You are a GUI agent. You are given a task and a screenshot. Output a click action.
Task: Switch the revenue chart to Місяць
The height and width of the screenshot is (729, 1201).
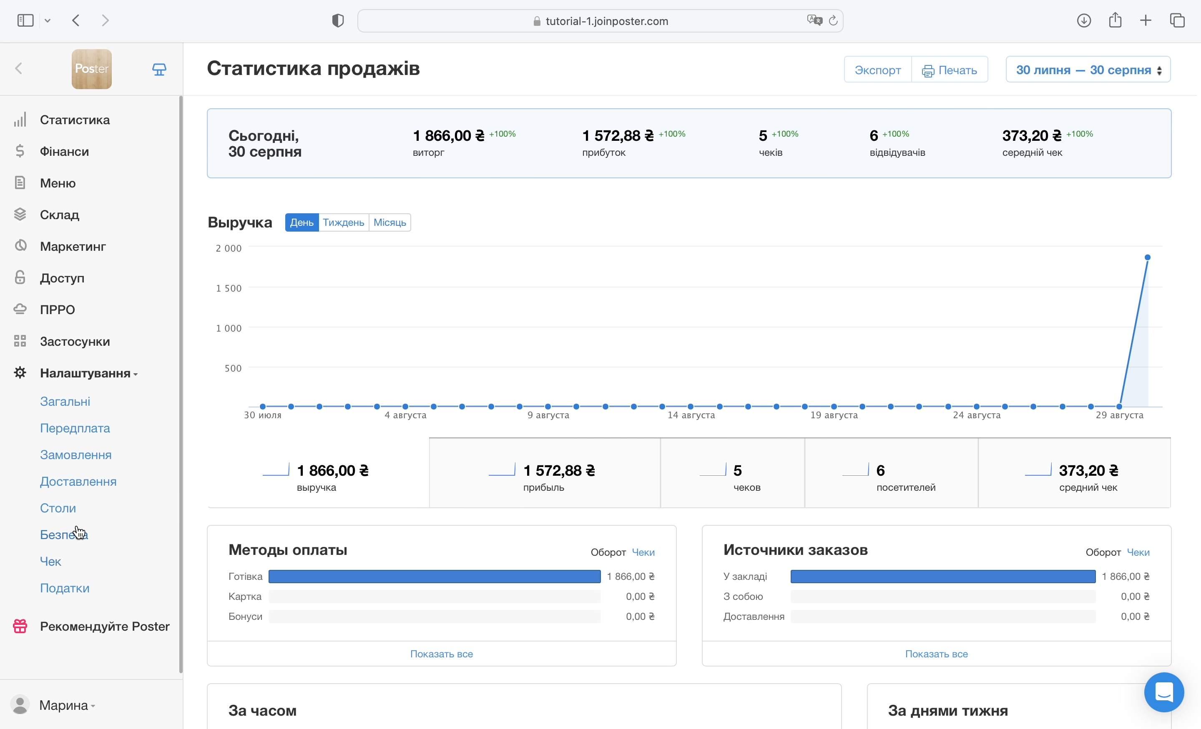click(389, 222)
